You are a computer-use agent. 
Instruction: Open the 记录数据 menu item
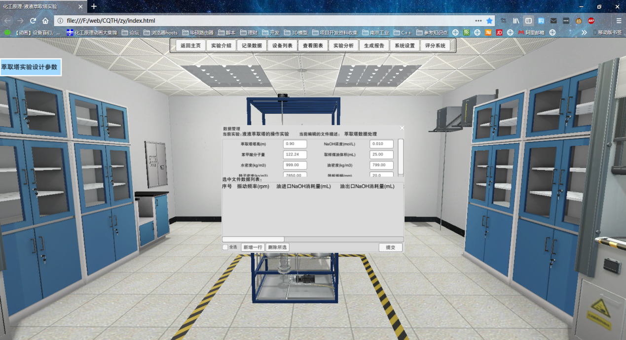pyautogui.click(x=252, y=45)
